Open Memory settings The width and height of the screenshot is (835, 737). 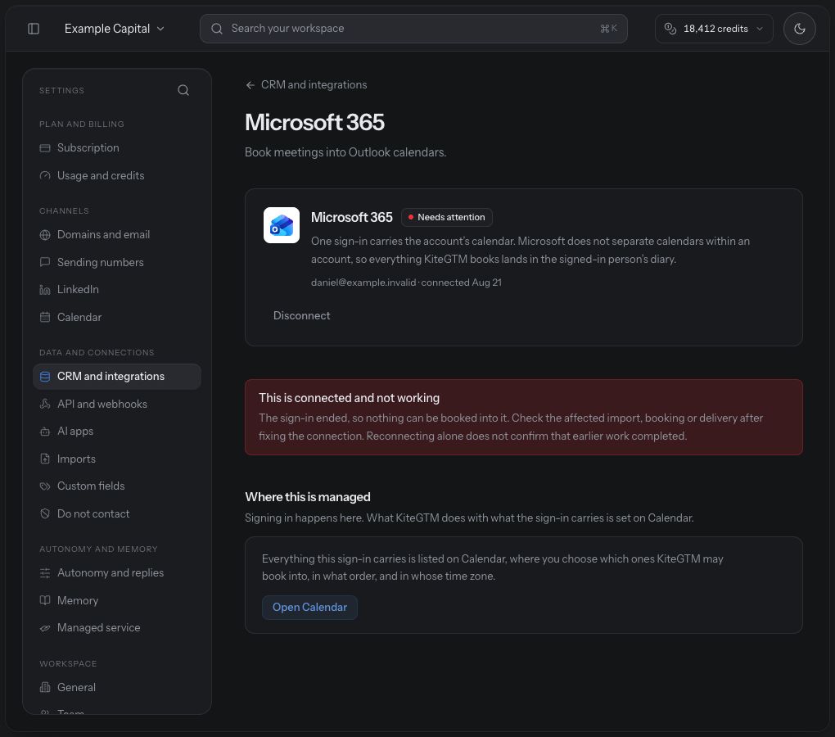click(116, 601)
